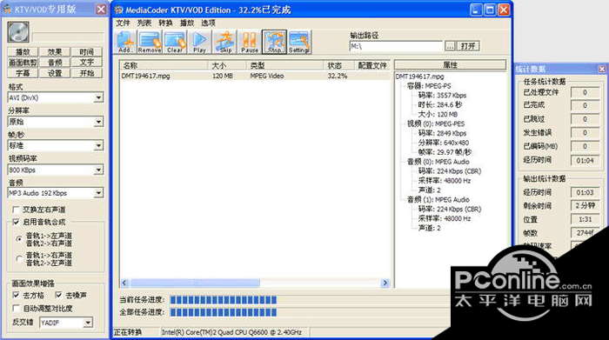Open the 列表 menu
The width and height of the screenshot is (609, 340).
pyautogui.click(x=144, y=23)
